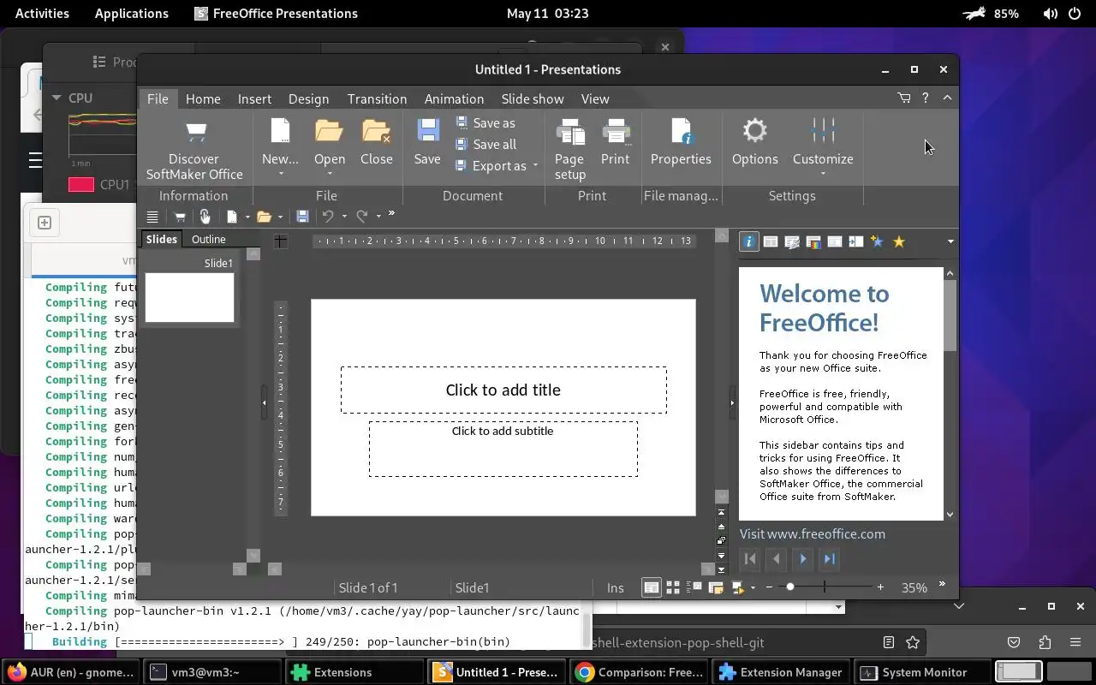Open undo history dropdown arrow in quick toolbar
Image resolution: width=1096 pixels, height=685 pixels.
tap(344, 217)
